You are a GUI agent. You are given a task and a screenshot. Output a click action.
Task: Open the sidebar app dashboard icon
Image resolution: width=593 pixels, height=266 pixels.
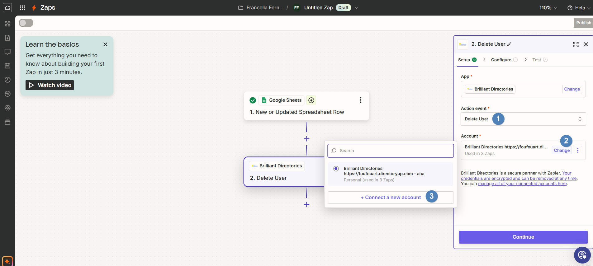7,24
